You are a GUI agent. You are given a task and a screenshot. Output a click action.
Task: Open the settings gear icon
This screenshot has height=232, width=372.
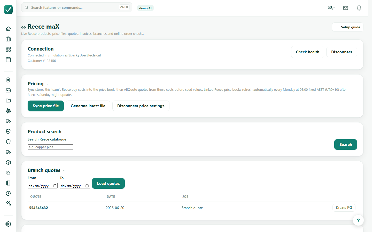[x=8, y=224]
